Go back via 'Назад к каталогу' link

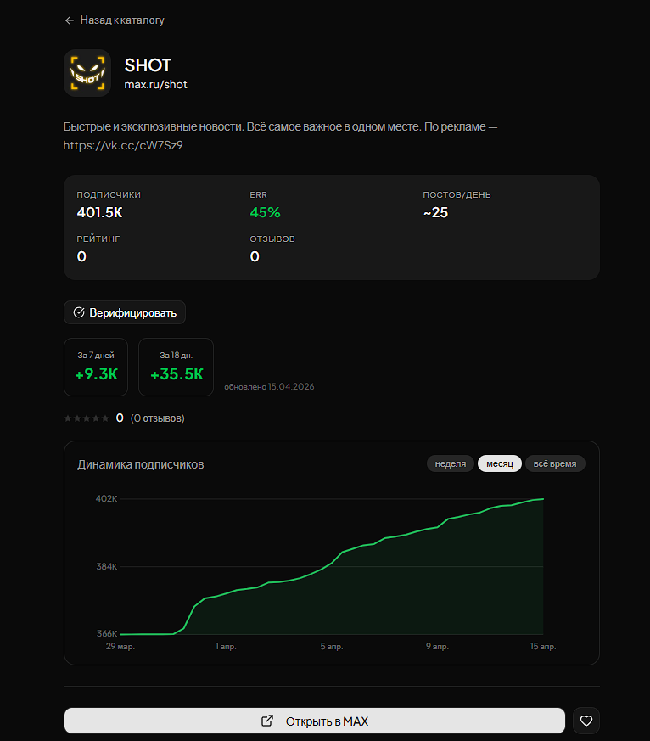pos(115,20)
